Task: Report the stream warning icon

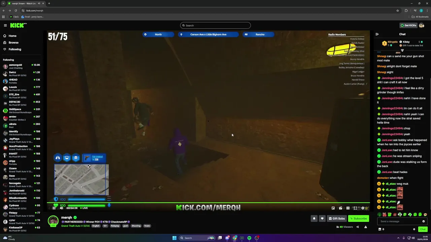Action: (365, 227)
